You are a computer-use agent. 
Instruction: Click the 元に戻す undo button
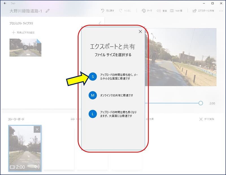[108, 11]
